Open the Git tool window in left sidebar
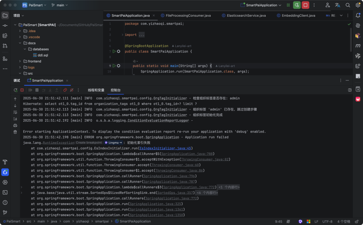Image resolution: width=363 pixels, height=225 pixels. pos(5,213)
